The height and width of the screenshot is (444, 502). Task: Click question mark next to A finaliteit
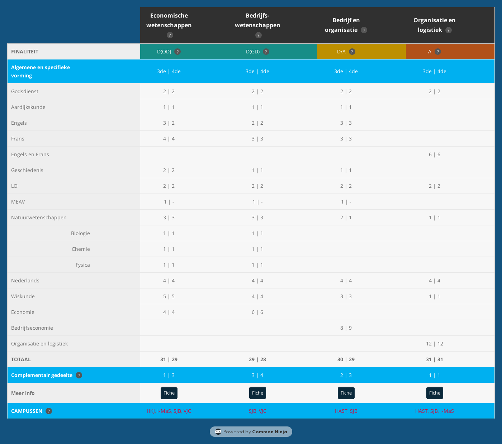[438, 52]
